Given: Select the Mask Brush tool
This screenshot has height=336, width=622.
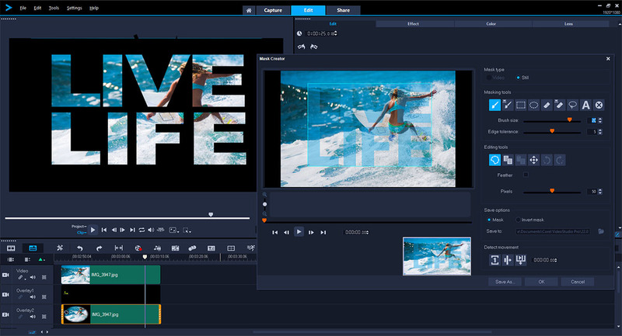Looking at the screenshot, I should (494, 105).
